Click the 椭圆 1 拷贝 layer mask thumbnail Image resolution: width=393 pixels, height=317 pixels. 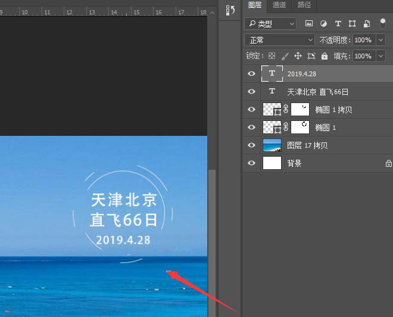300,110
